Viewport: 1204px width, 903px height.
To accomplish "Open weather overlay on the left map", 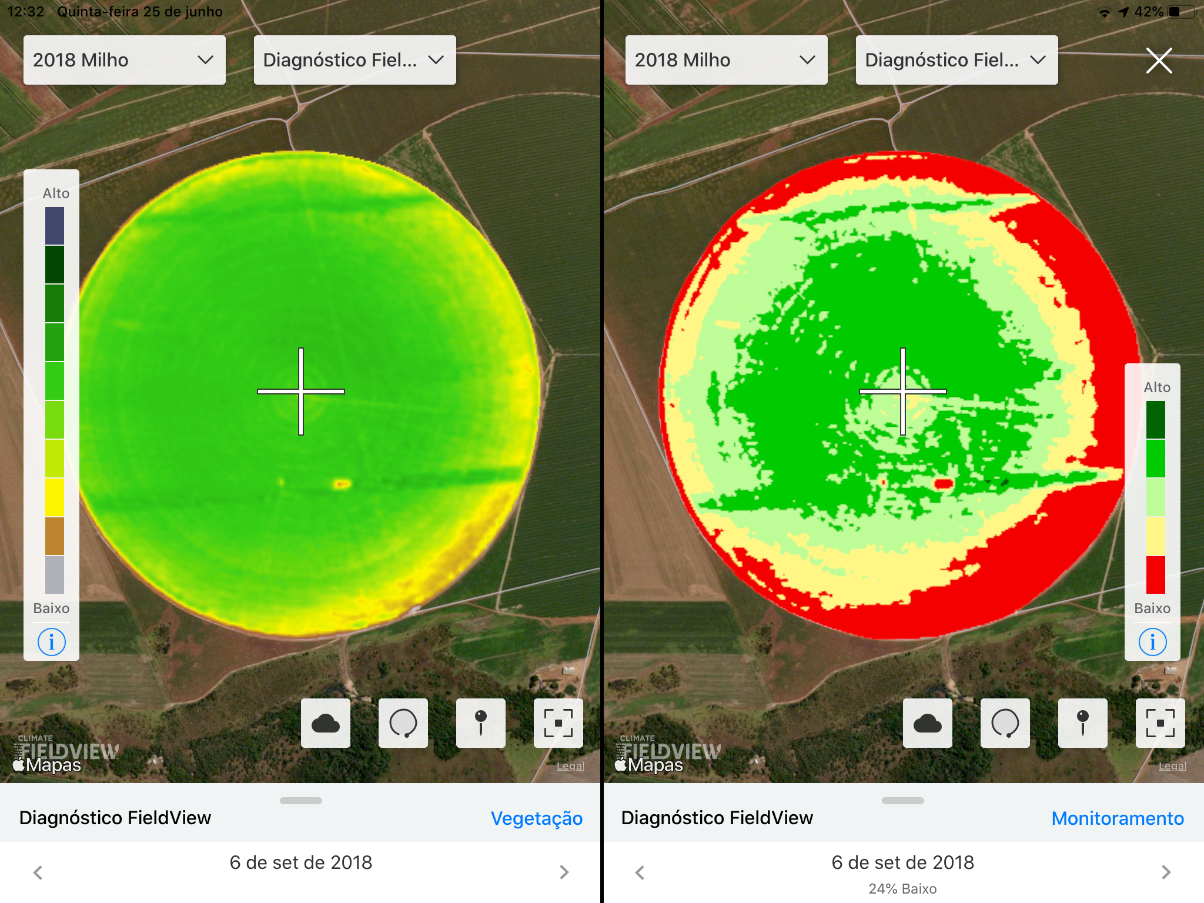I will click(x=325, y=723).
